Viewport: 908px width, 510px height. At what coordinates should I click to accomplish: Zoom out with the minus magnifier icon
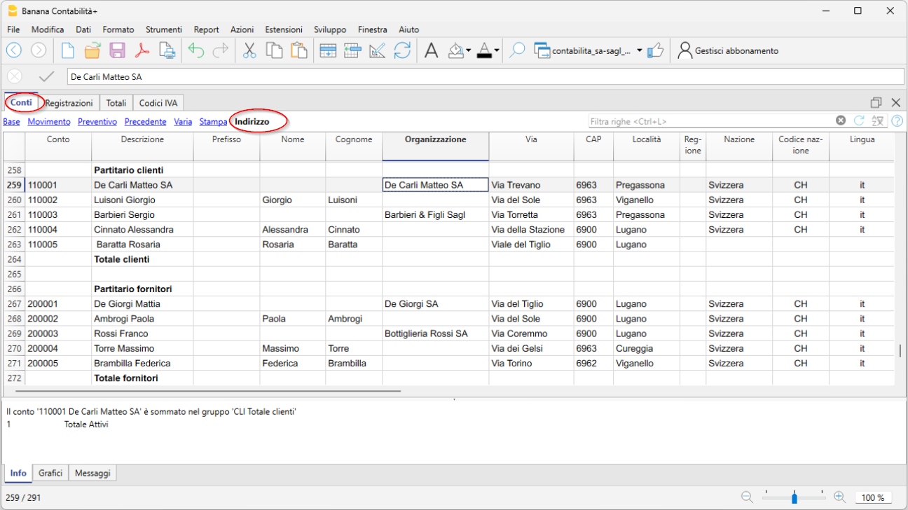click(x=748, y=497)
